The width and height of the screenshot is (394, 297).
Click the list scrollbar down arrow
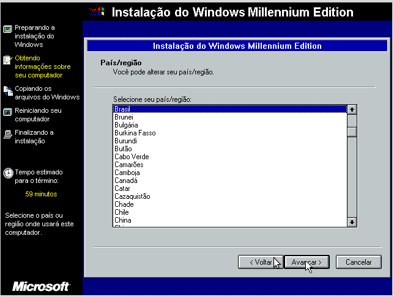pyautogui.click(x=352, y=222)
